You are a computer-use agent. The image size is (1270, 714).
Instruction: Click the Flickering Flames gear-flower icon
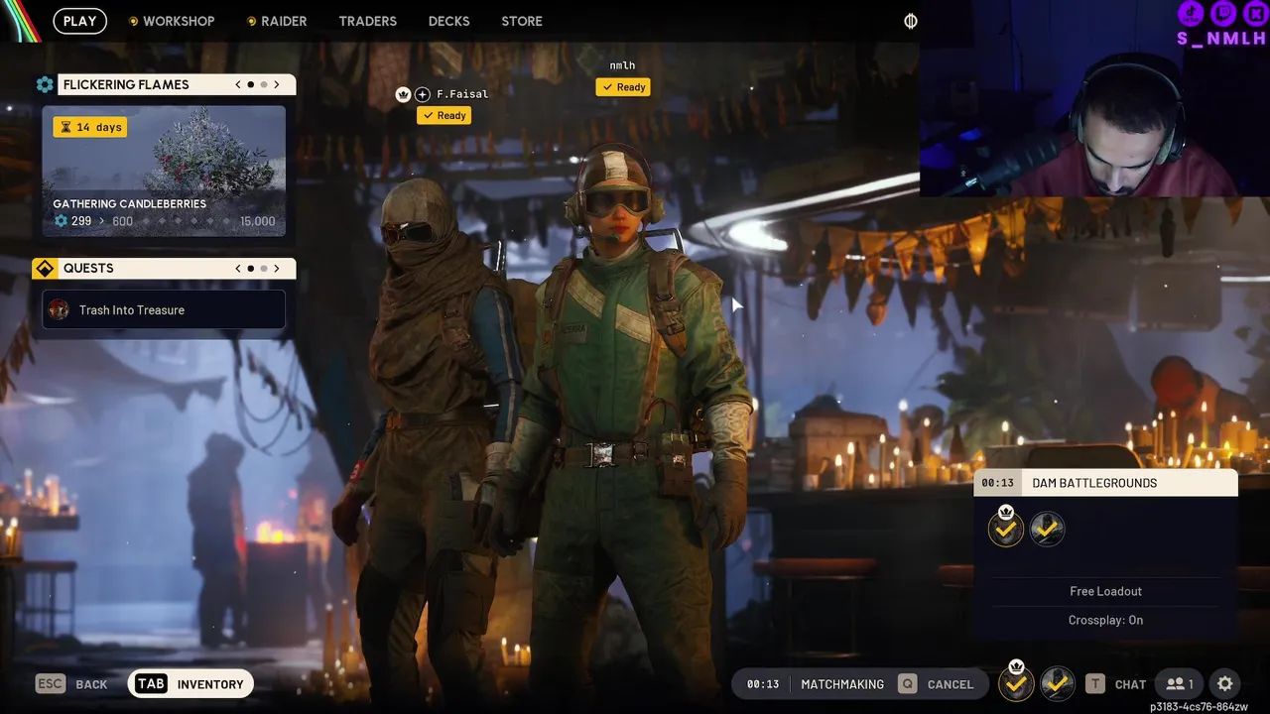(x=45, y=84)
